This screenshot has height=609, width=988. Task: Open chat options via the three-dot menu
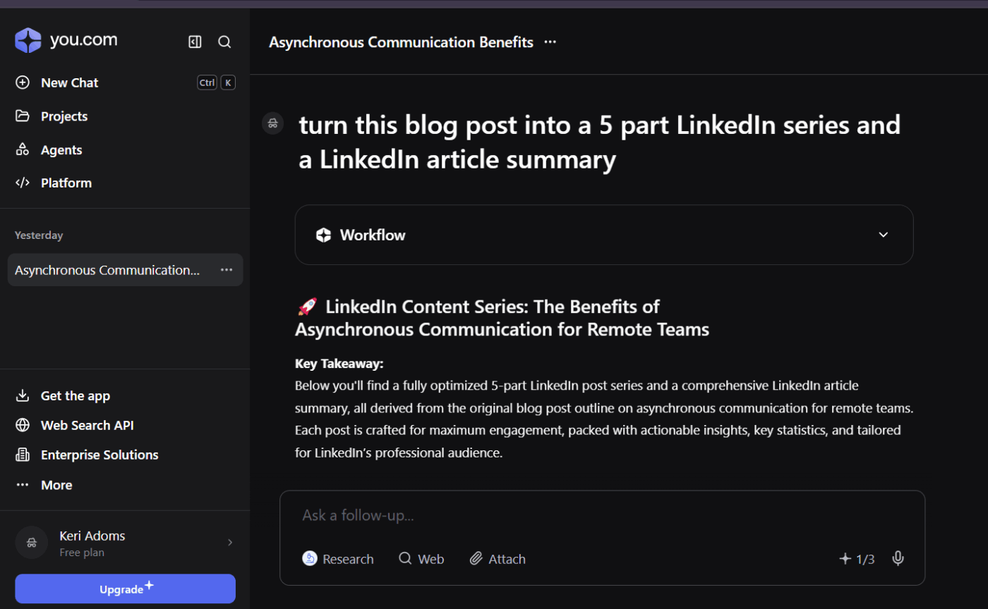pyautogui.click(x=226, y=269)
